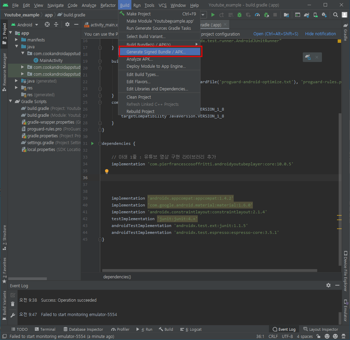Select opened file target icon in Project panel

pos(47,25)
